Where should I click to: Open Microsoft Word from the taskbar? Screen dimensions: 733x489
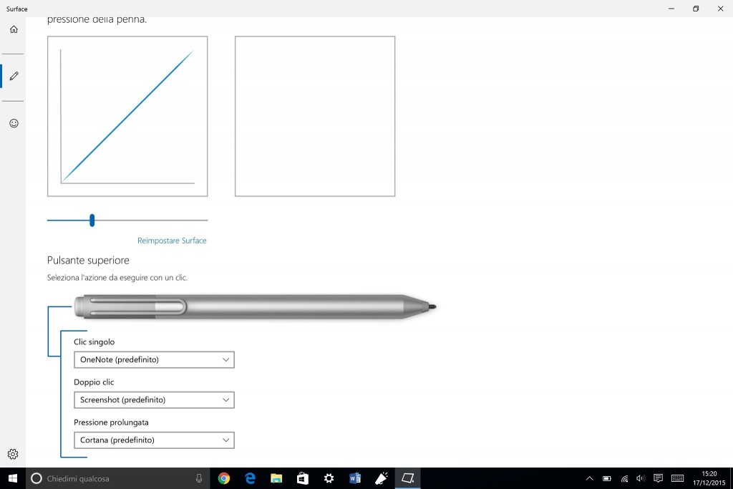pyautogui.click(x=355, y=478)
